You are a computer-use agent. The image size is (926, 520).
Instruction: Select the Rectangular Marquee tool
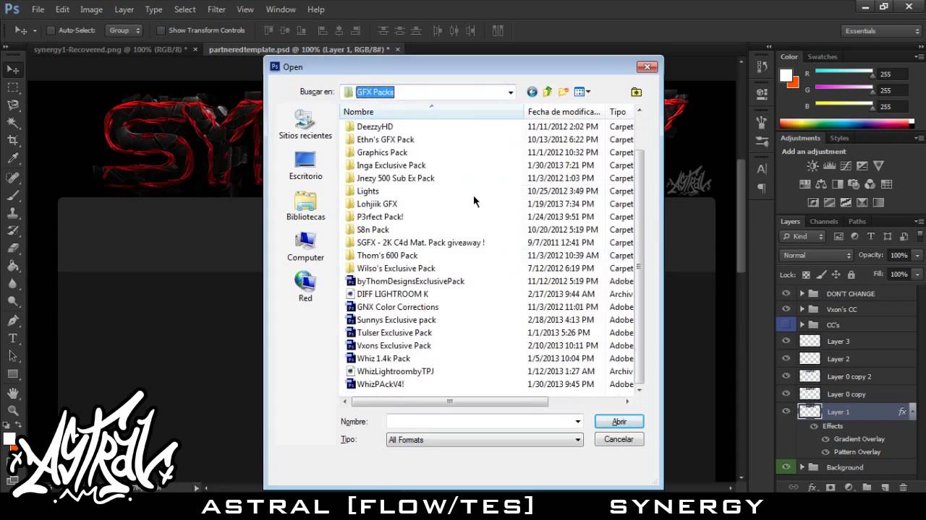click(x=13, y=87)
